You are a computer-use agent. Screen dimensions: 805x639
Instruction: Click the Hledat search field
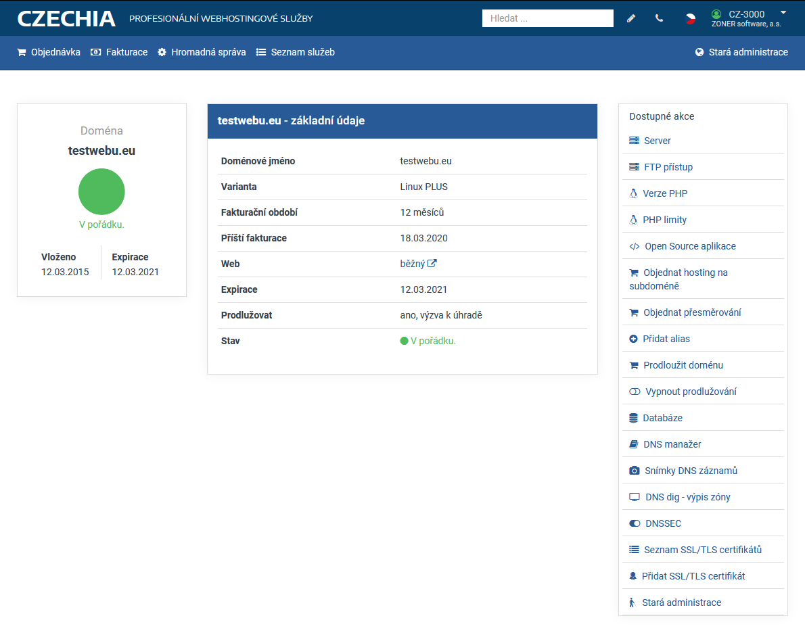(x=547, y=18)
